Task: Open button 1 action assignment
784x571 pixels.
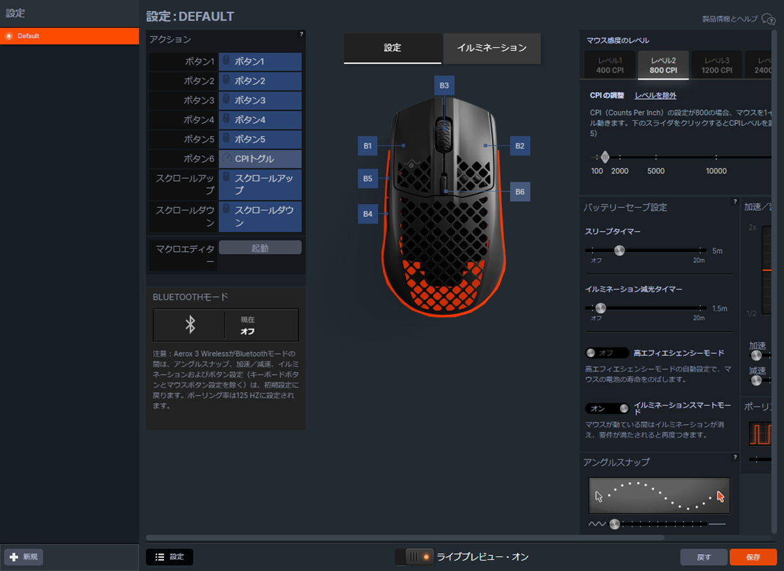Action: (x=260, y=62)
